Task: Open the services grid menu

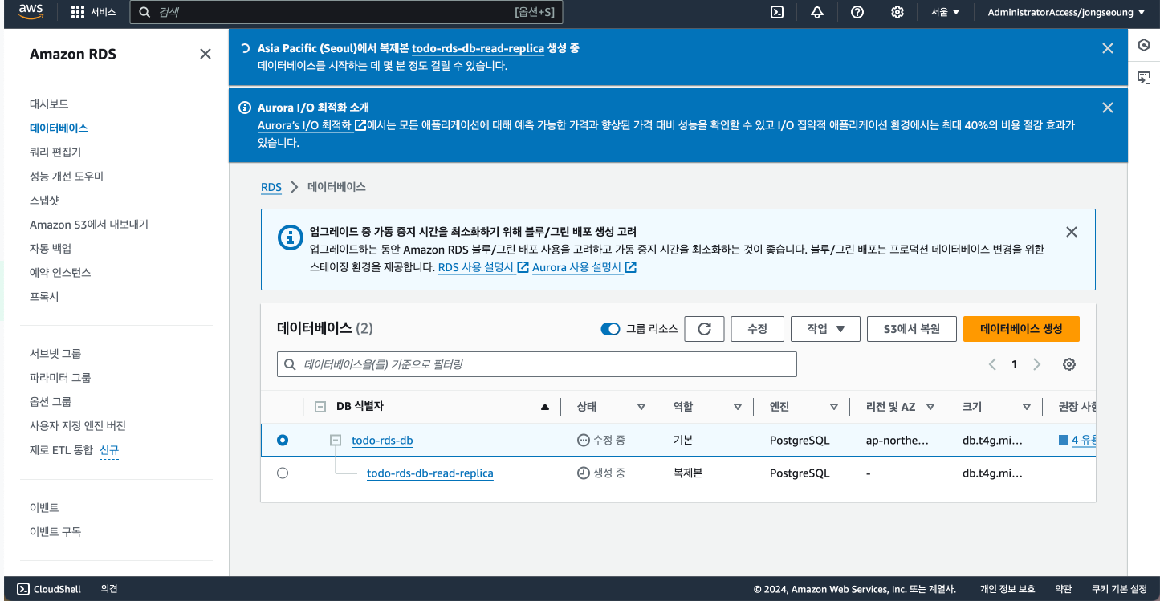Action: (x=78, y=12)
